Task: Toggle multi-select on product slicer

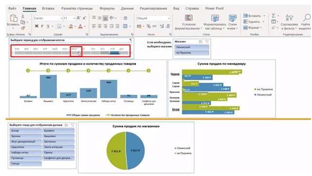Action: pyautogui.click(x=66, y=125)
